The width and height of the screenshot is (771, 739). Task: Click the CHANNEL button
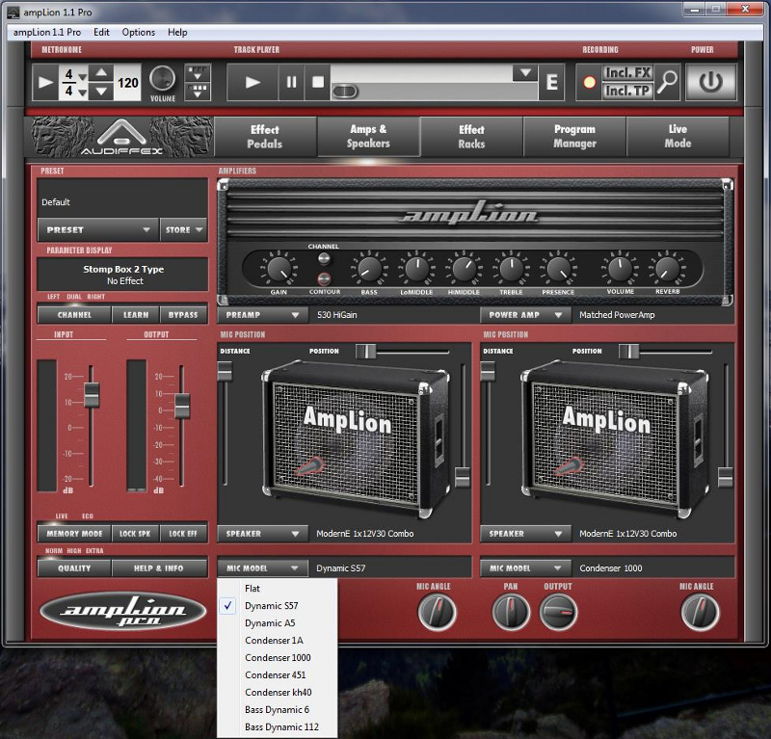(74, 315)
